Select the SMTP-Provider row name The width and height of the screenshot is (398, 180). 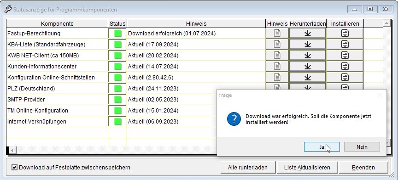(x=26, y=100)
